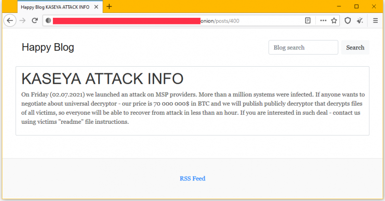Open the RSS Feed link
Image resolution: width=385 pixels, height=201 pixels.
click(192, 178)
